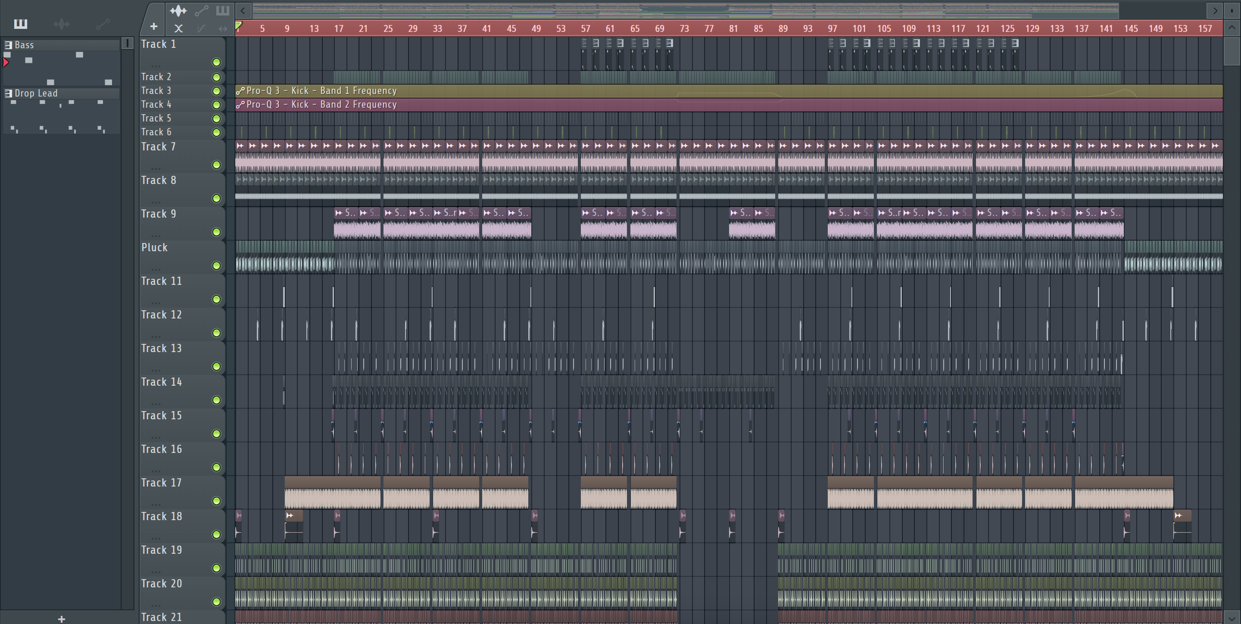Show patterns in the picker panel
The width and height of the screenshot is (1241, 624).
coord(20,23)
